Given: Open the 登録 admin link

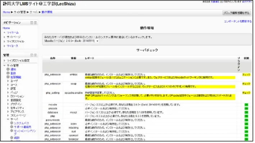Looking at the screenshot, I should point(13,73).
